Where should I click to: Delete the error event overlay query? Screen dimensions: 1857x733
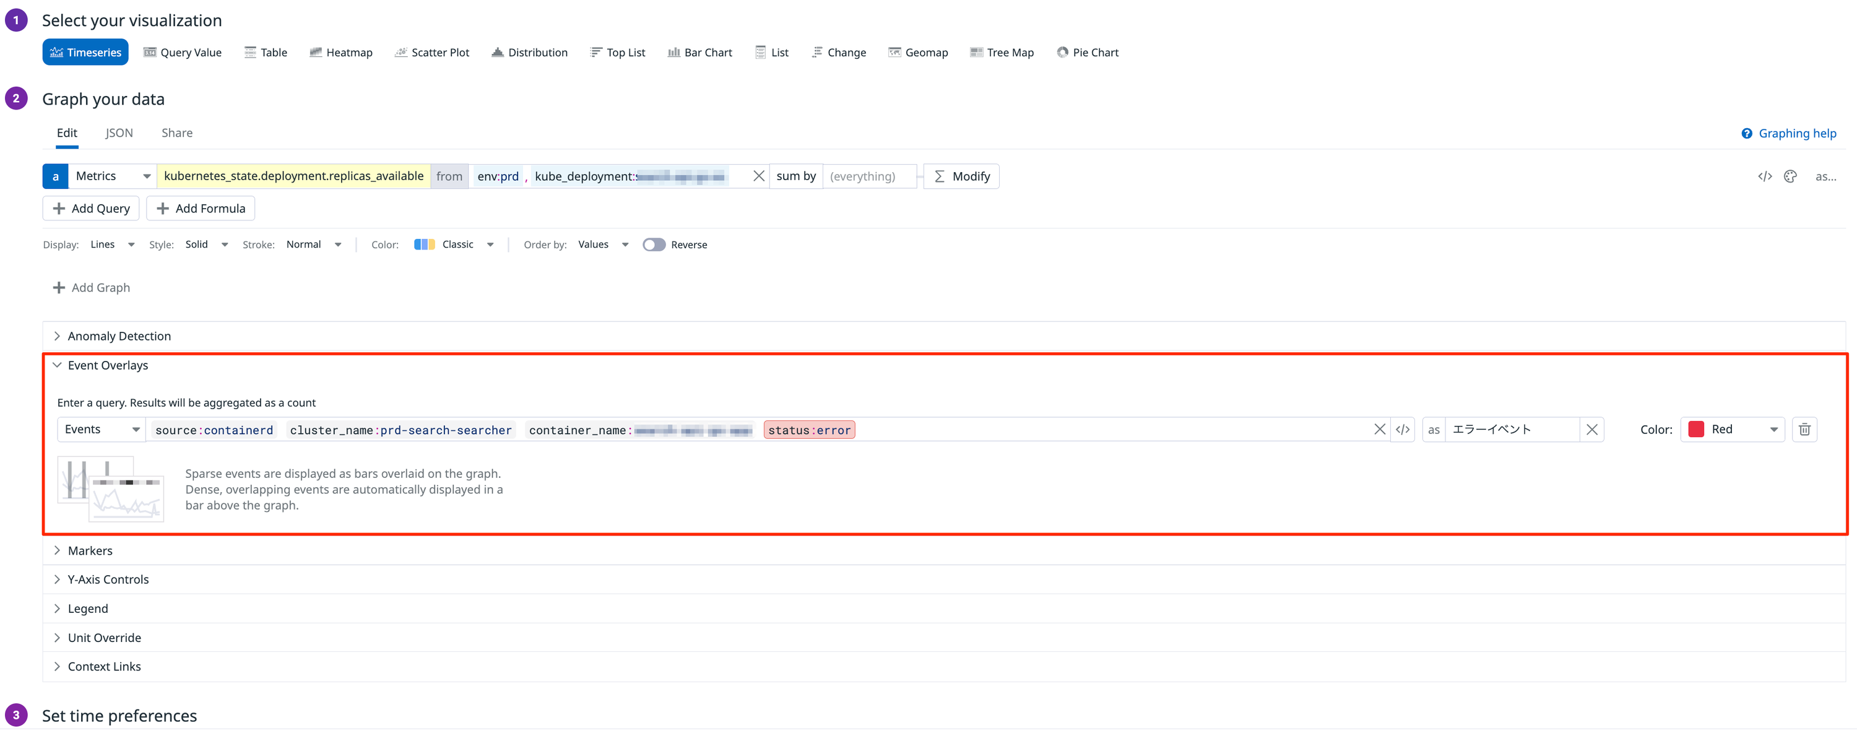1804,429
